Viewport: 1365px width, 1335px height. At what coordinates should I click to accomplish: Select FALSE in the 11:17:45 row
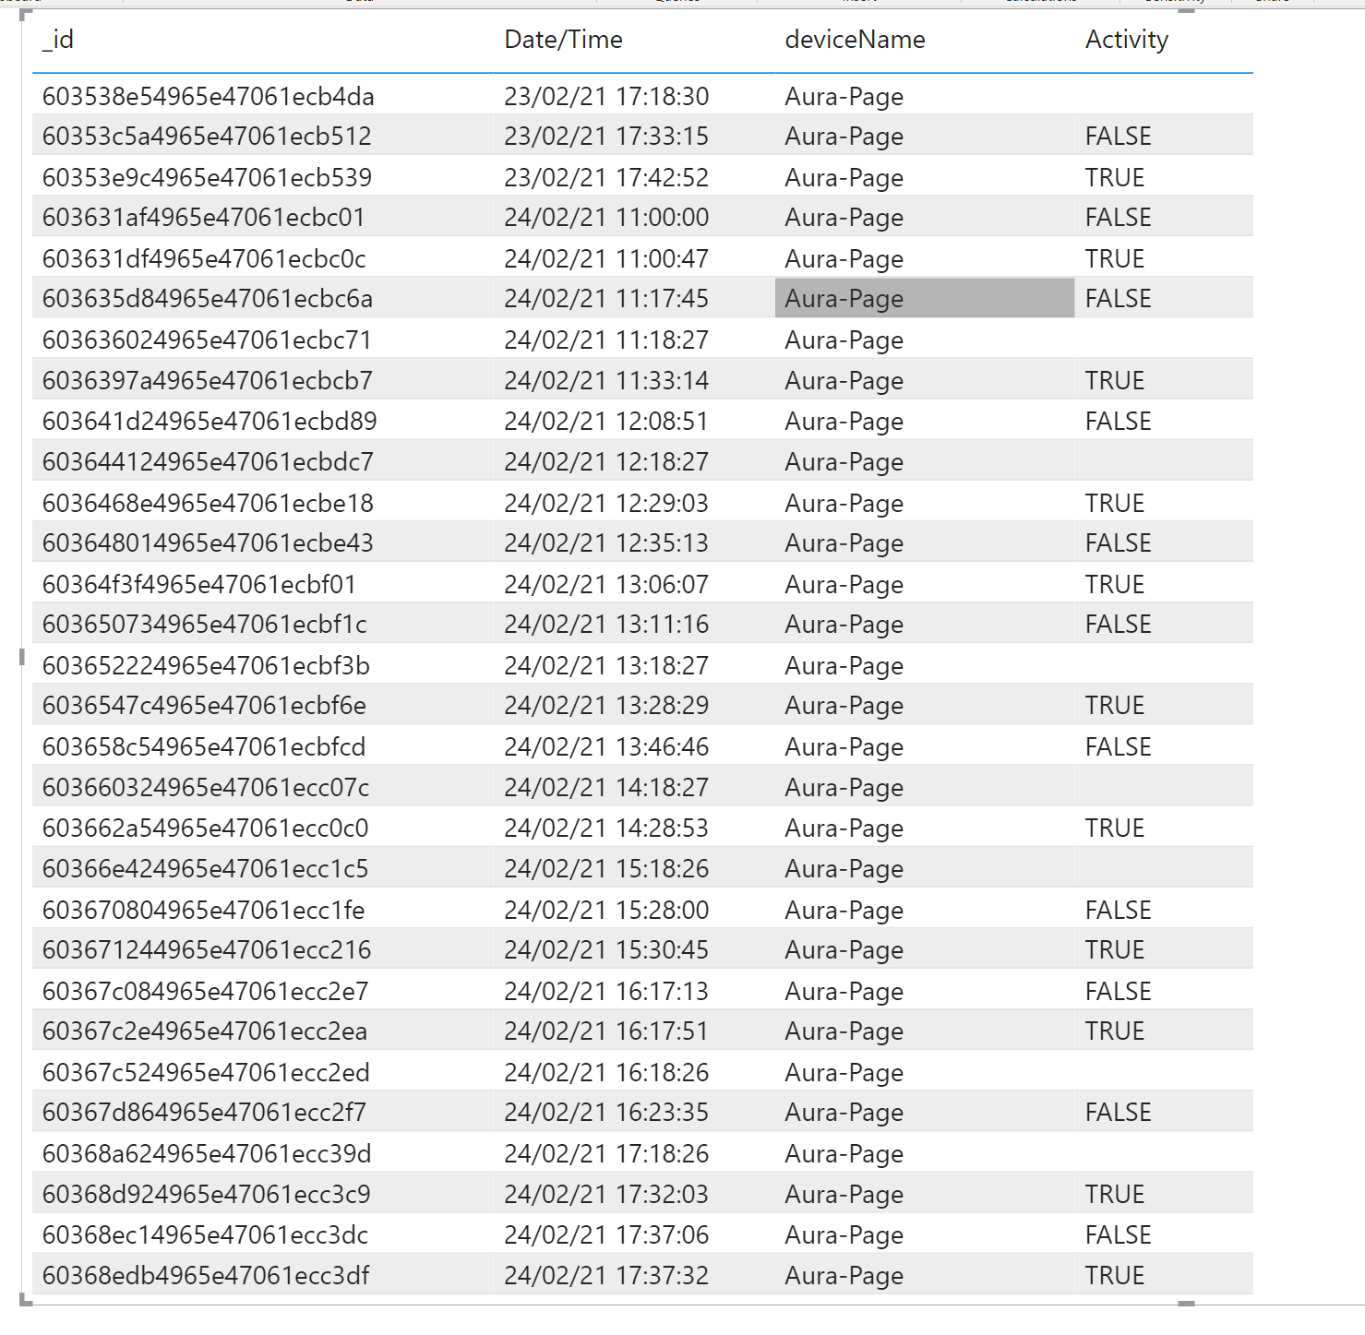pos(1119,299)
